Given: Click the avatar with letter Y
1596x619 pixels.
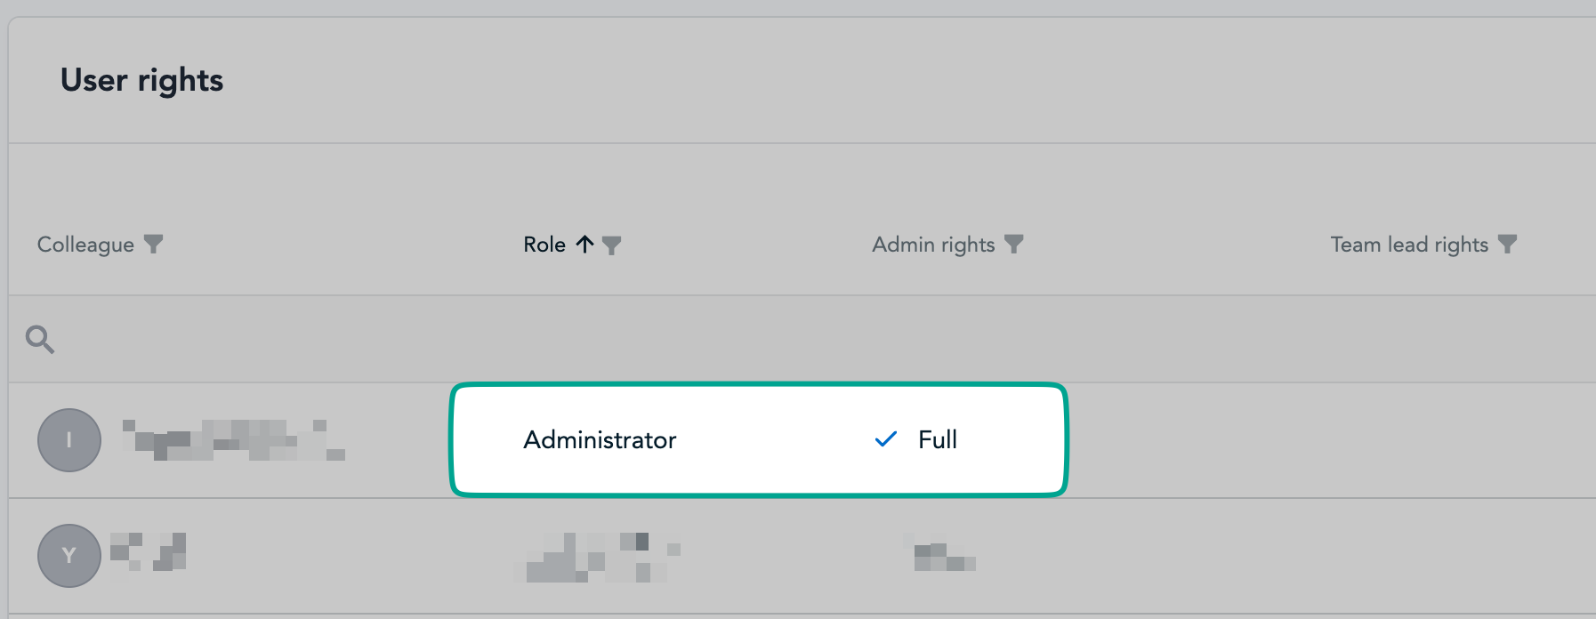Looking at the screenshot, I should [69, 556].
